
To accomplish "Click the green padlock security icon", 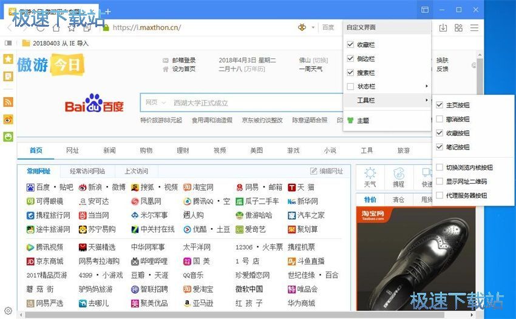I will [106, 28].
